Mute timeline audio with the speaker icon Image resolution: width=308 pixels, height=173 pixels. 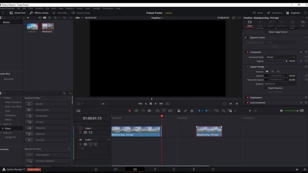281,111
